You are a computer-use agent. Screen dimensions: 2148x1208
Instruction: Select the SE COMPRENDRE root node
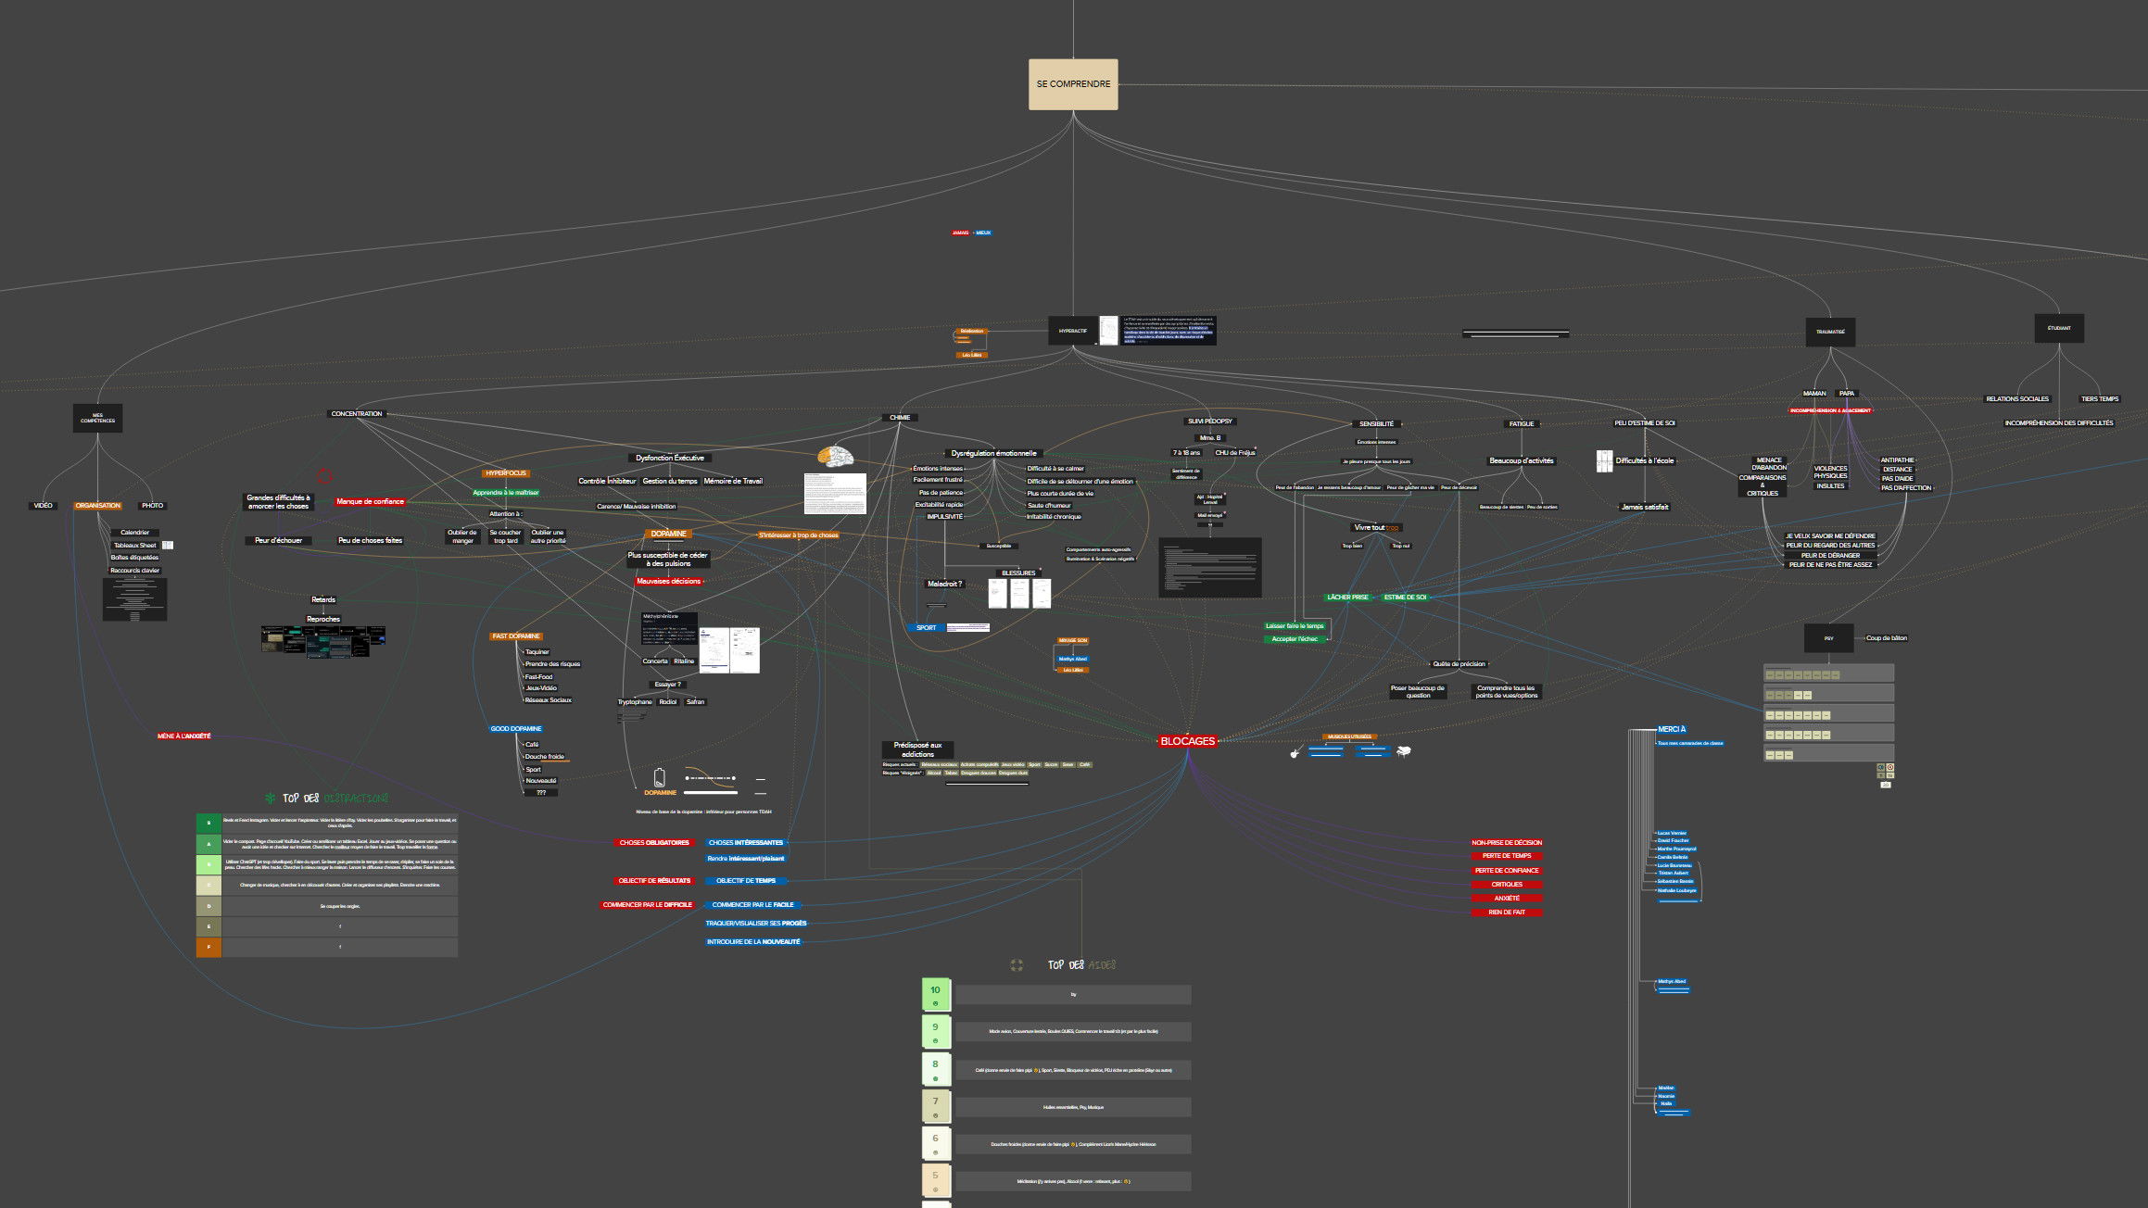coord(1073,84)
